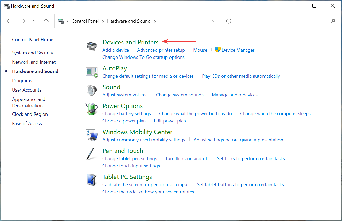The width and height of the screenshot is (342, 221).
Task: Click the Power Options battery icon
Action: (x=91, y=109)
